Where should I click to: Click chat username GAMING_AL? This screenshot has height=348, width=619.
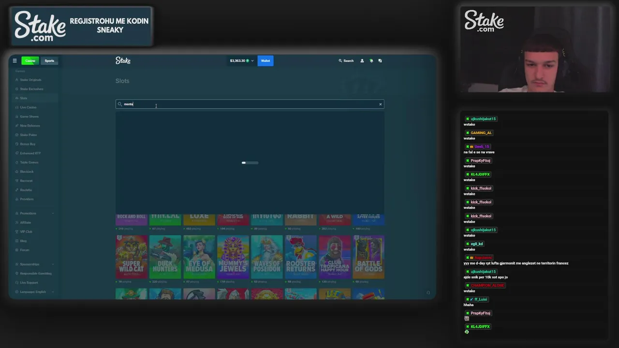tap(481, 133)
